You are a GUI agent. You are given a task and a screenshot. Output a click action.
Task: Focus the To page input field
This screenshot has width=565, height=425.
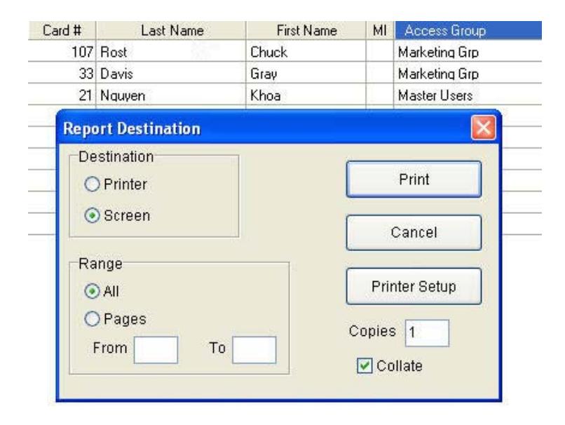(254, 350)
